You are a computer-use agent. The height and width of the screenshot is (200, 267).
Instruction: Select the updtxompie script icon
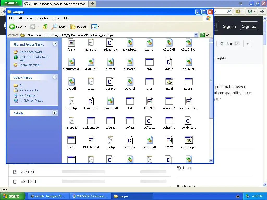point(189,140)
